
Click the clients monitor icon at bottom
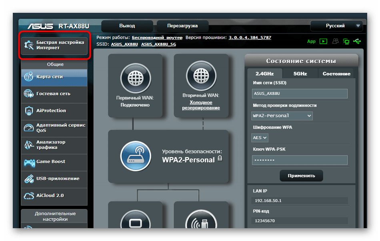(x=136, y=220)
